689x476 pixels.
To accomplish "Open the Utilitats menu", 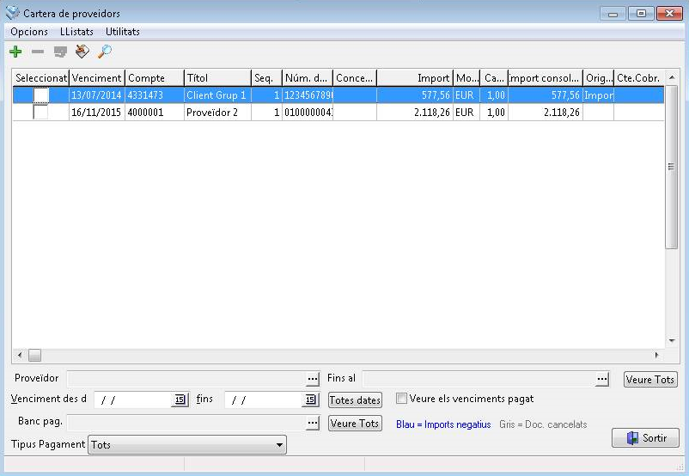I will [x=123, y=32].
